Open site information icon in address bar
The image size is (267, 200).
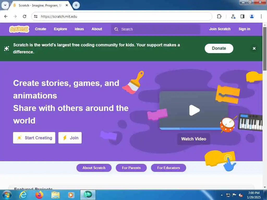pos(36,16)
